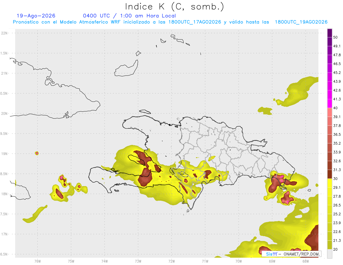Click the "72W" longitude label

(171, 261)
